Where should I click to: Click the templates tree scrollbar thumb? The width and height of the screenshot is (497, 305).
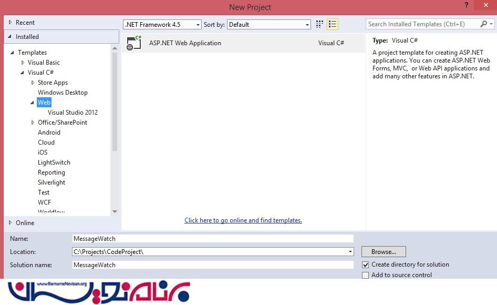[115, 101]
